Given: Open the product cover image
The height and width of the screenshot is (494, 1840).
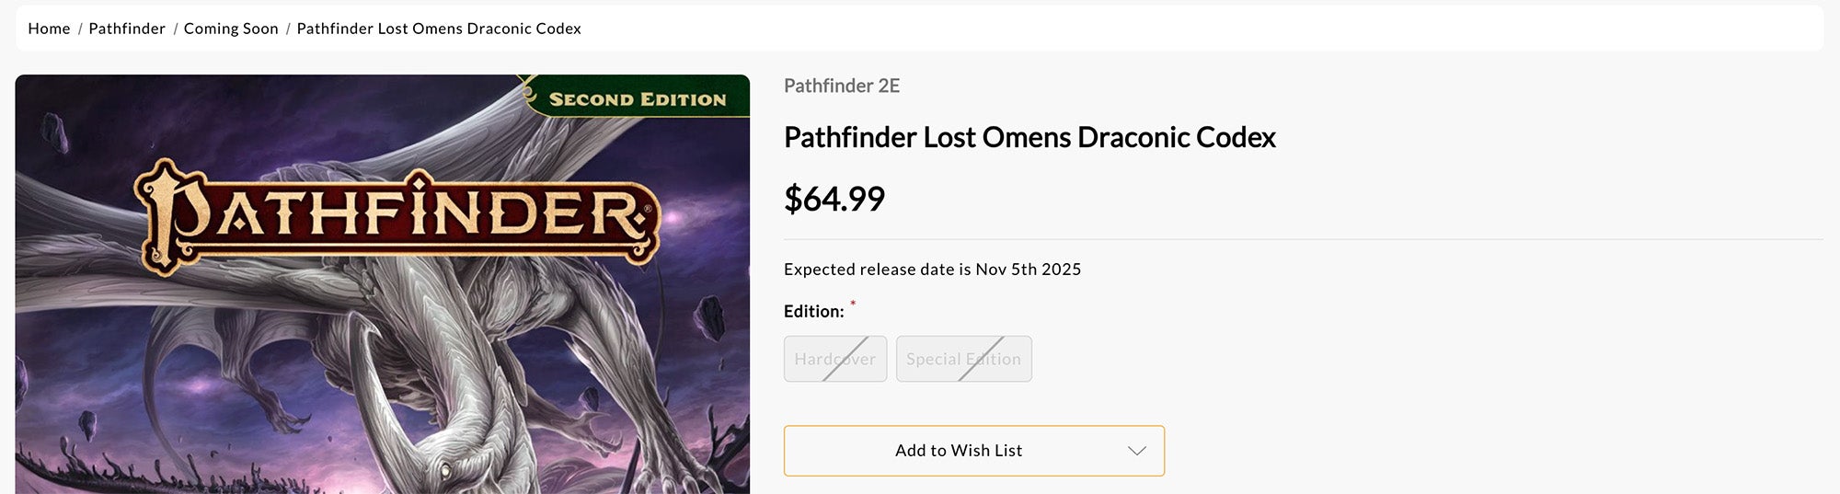Looking at the screenshot, I should [x=382, y=368].
